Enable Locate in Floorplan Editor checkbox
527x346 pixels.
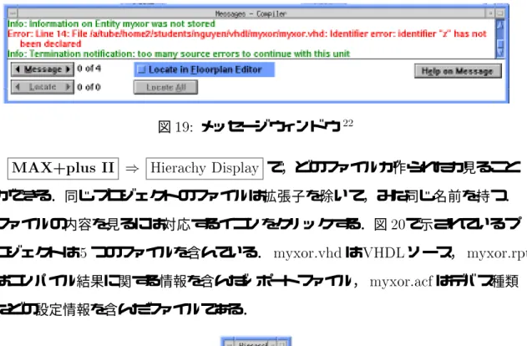(x=142, y=69)
